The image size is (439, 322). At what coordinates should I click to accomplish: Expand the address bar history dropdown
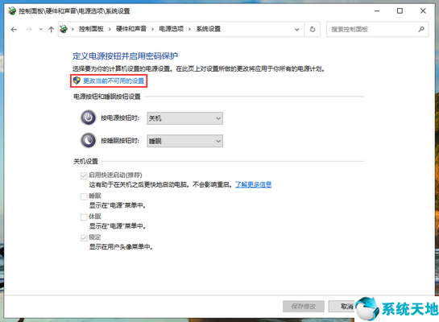click(x=296, y=29)
